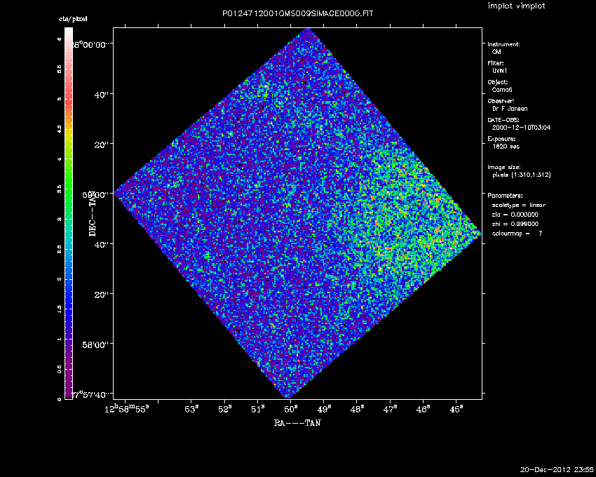Click the RA tick label '48s'
This screenshot has width=596, height=477.
pos(357,409)
